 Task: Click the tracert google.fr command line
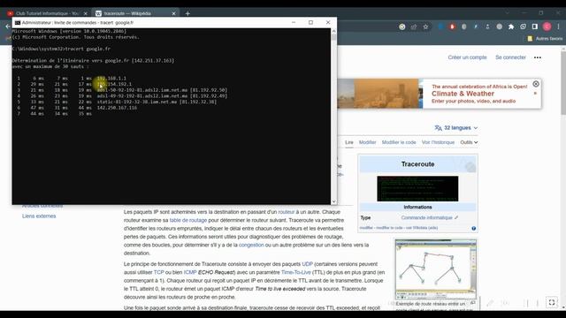61,49
